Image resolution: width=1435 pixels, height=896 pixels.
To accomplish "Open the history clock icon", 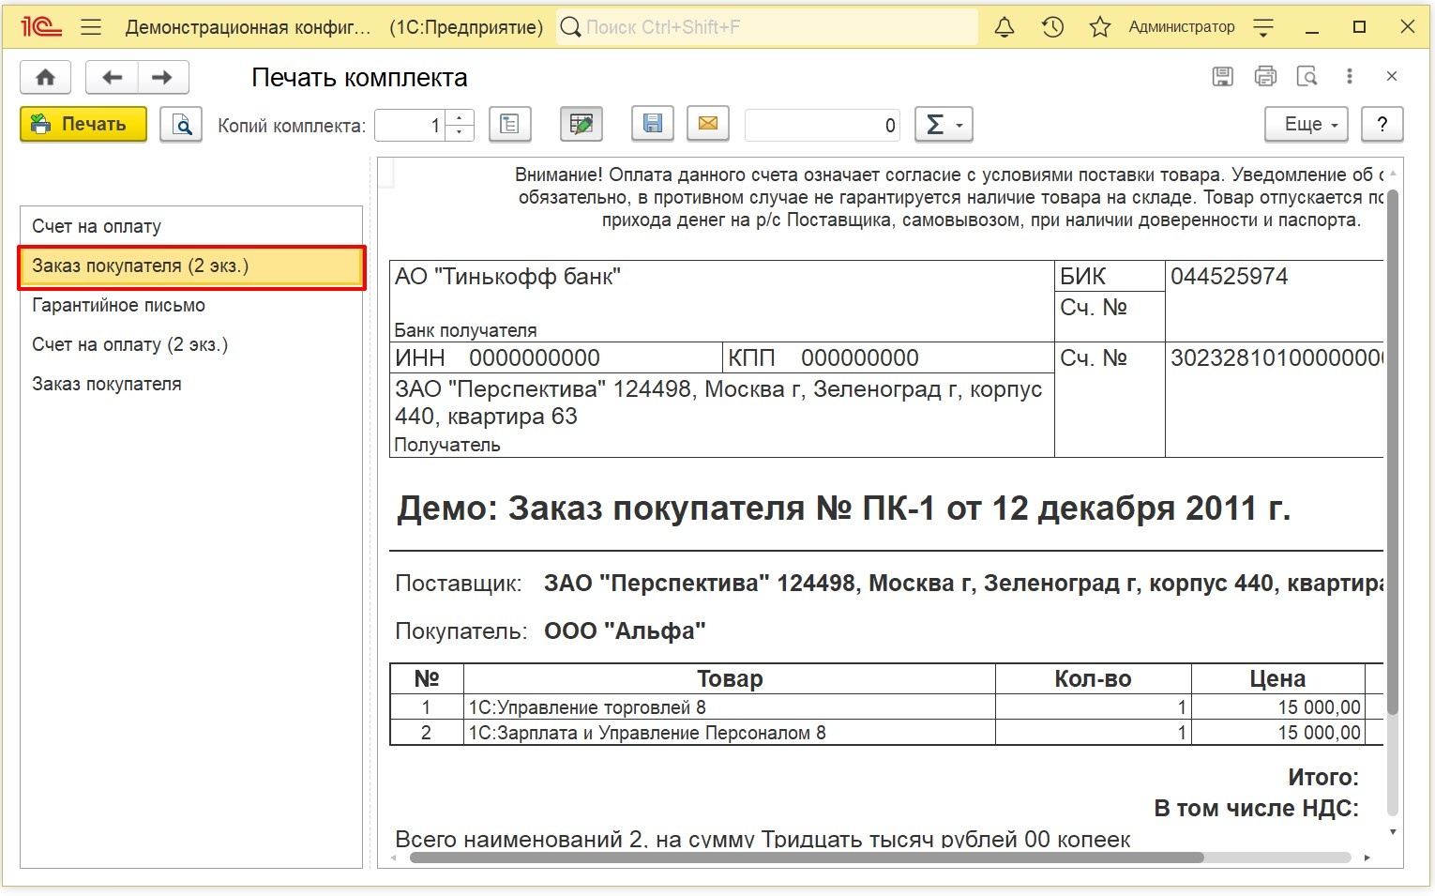I will (1052, 27).
